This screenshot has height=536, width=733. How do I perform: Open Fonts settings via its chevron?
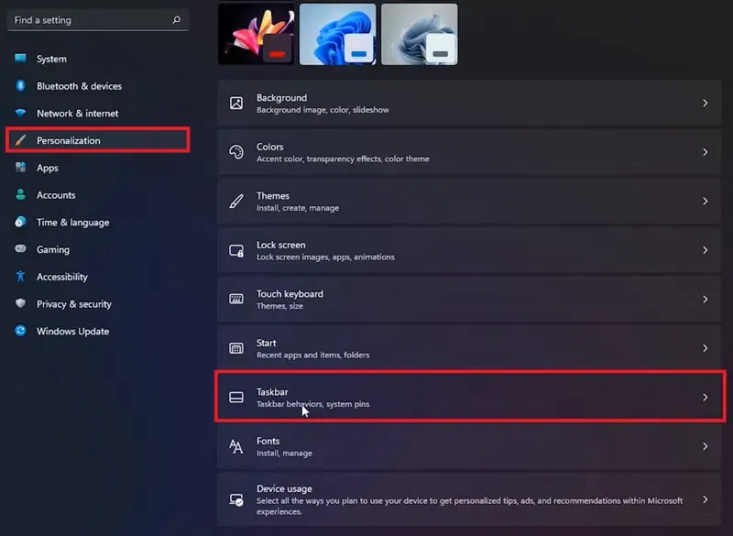(705, 446)
